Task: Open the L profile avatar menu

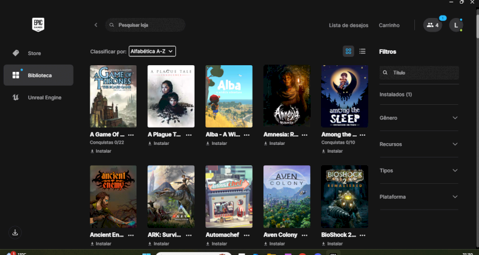Action: [456, 25]
